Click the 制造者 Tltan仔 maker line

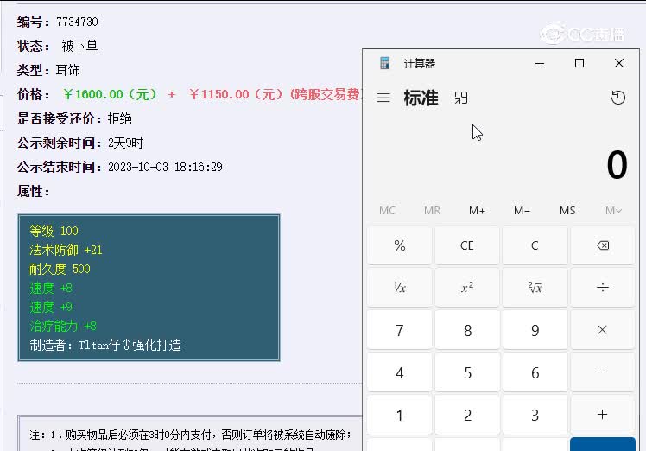pos(105,345)
